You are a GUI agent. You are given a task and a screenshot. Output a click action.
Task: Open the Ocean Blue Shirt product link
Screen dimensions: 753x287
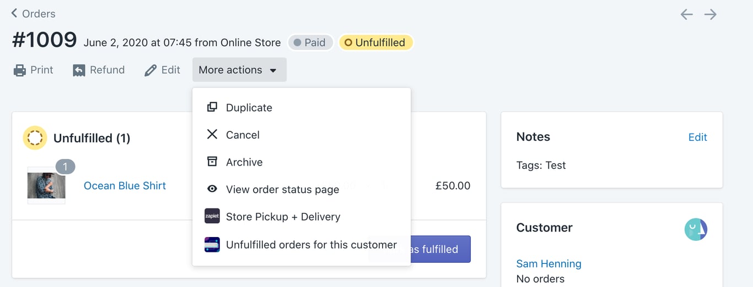click(125, 186)
